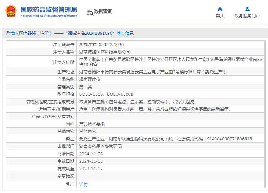268x193 pixels.
Task: Click expiry date 2029-11-07
Action: (91, 169)
